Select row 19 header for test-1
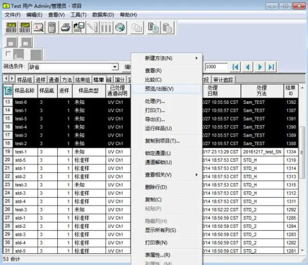The width and height of the screenshot is (308, 265). pyautogui.click(x=8, y=152)
